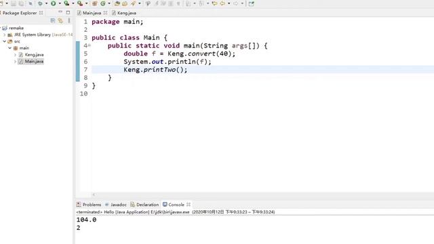Minimize the Package Explorer view

point(60,12)
